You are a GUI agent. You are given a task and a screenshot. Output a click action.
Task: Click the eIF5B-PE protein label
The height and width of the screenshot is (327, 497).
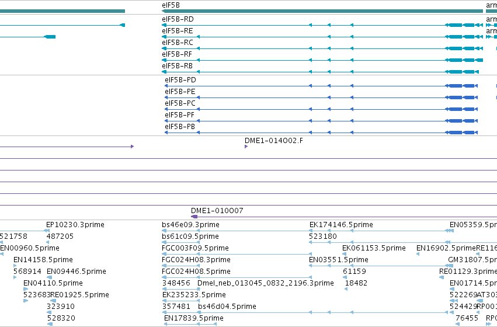[x=180, y=92]
